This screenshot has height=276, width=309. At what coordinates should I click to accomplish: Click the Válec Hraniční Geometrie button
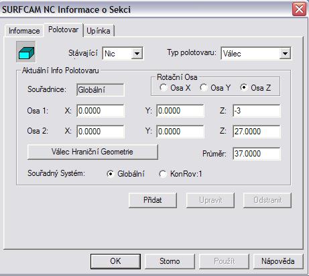pos(92,152)
